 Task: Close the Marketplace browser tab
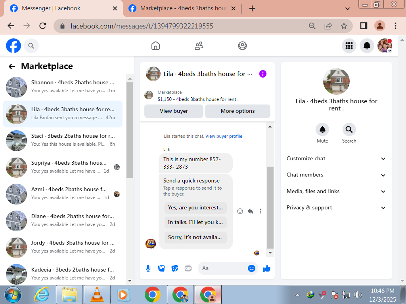pos(233,9)
